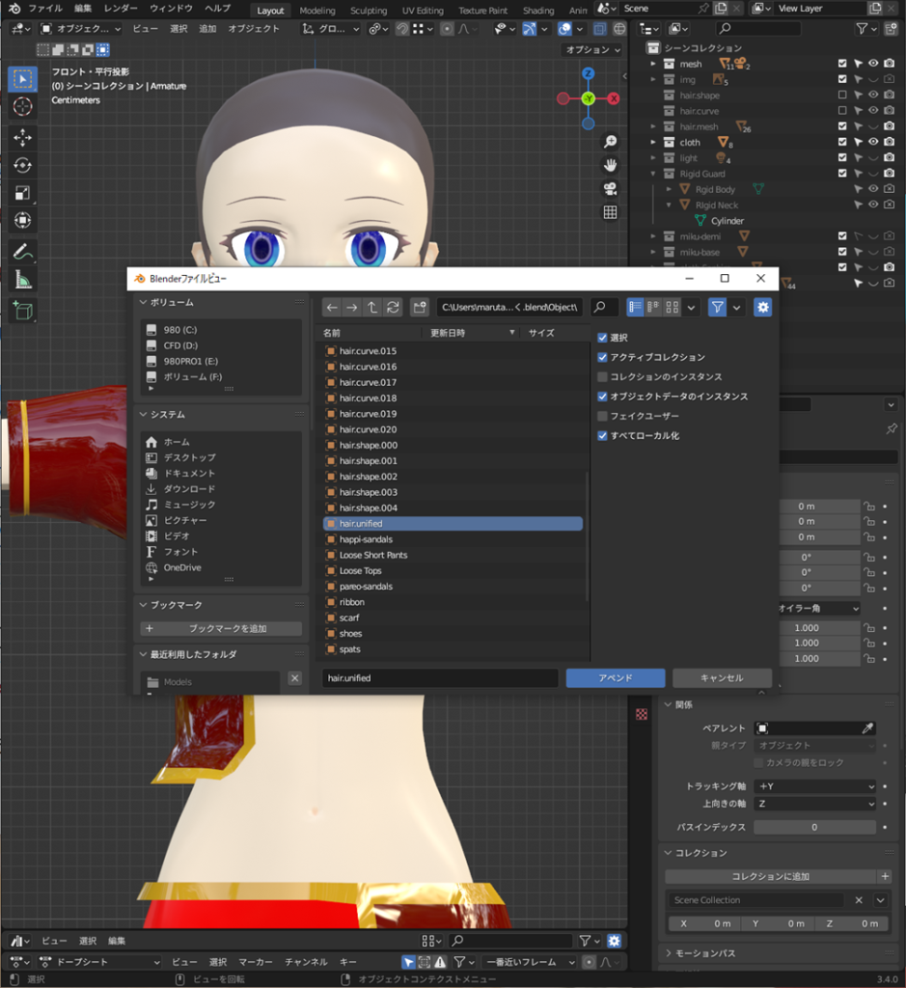Enable コレクションのインスタンス checkbox
This screenshot has height=988, width=906.
coord(602,377)
